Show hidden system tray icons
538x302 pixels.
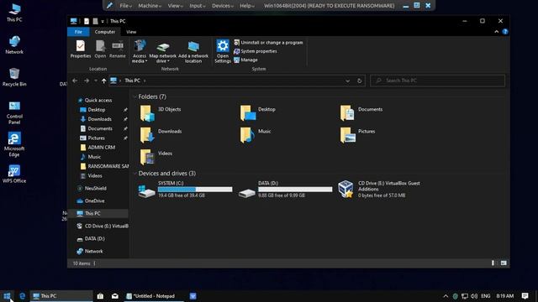pyautogui.click(x=446, y=296)
